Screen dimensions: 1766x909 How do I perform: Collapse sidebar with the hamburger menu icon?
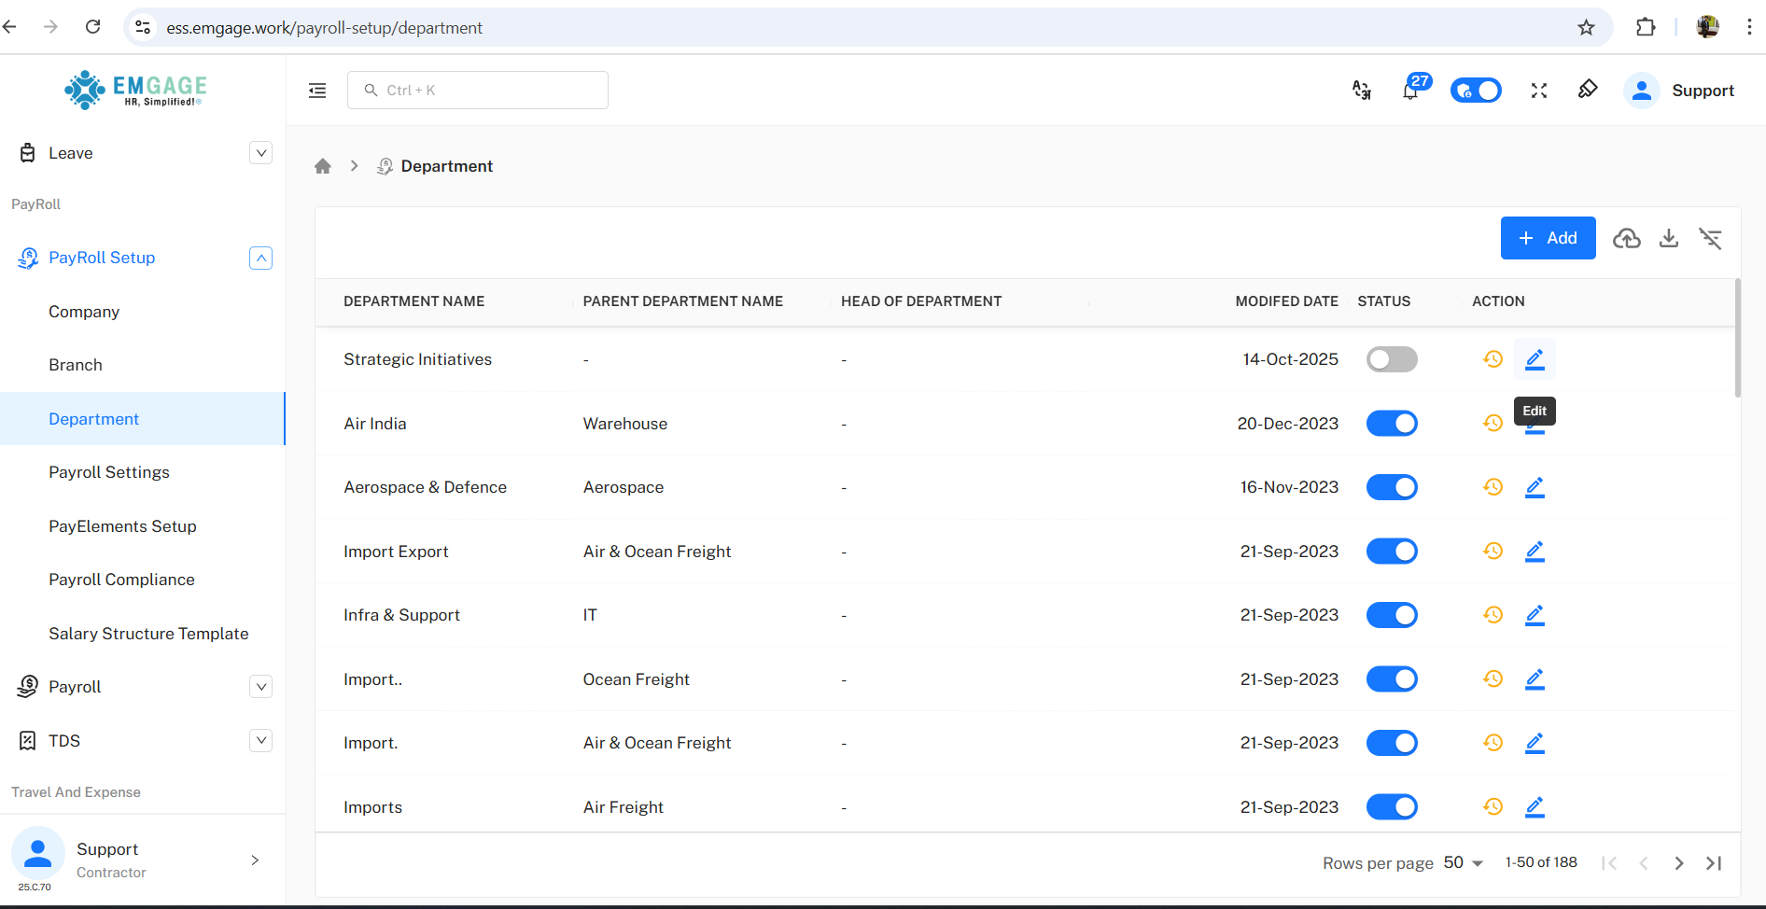(x=317, y=91)
